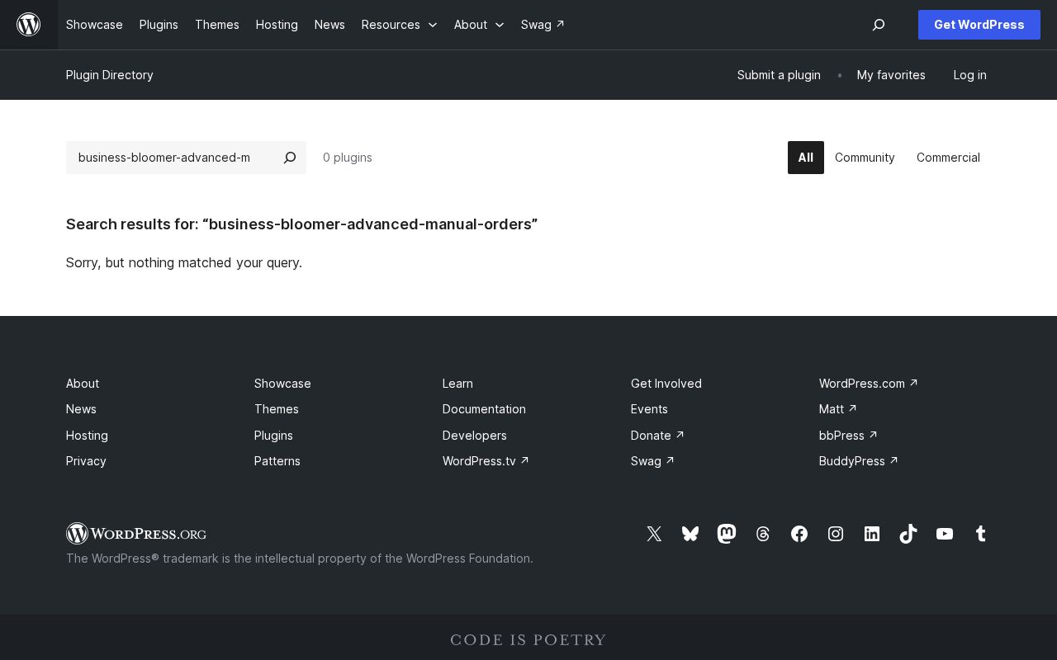Open Privacy link in footer
Viewport: 1057px width, 660px height.
tap(86, 461)
